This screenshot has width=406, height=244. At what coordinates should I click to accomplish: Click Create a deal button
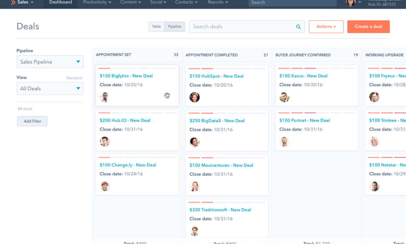tap(368, 26)
